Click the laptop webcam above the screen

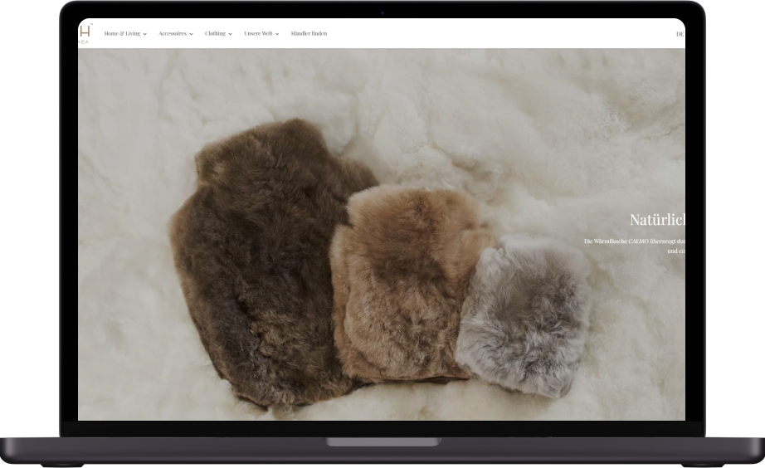pyautogui.click(x=382, y=12)
